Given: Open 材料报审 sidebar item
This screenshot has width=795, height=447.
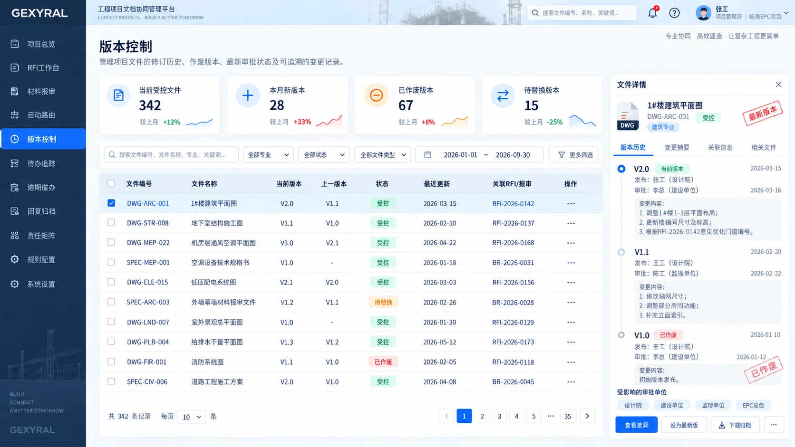Looking at the screenshot, I should click(x=43, y=91).
